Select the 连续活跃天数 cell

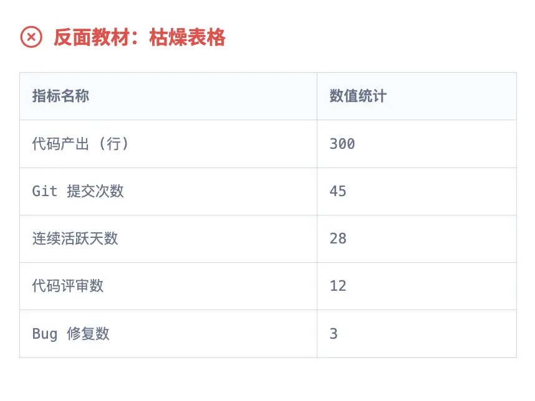pos(75,238)
